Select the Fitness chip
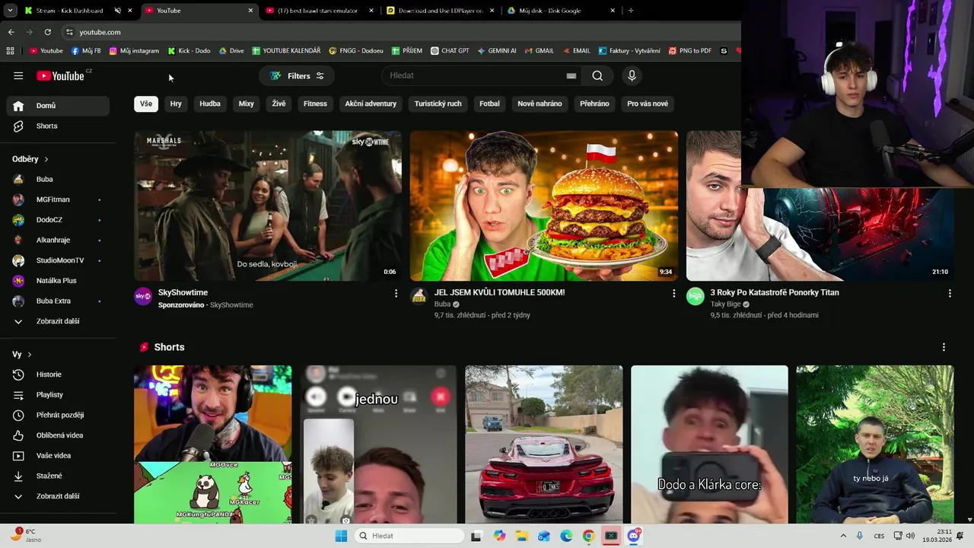The height and width of the screenshot is (548, 974). click(x=315, y=104)
